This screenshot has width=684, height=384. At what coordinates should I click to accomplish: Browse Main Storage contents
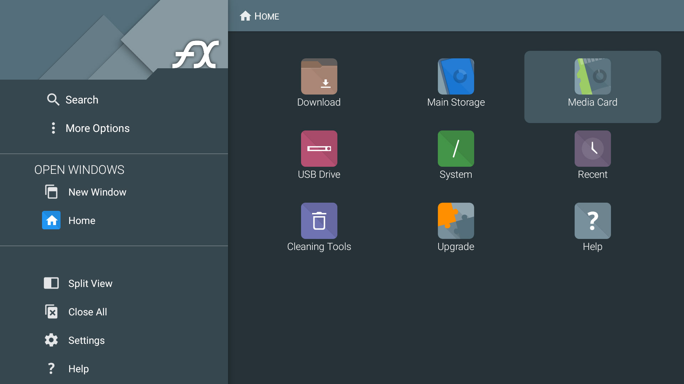[456, 82]
